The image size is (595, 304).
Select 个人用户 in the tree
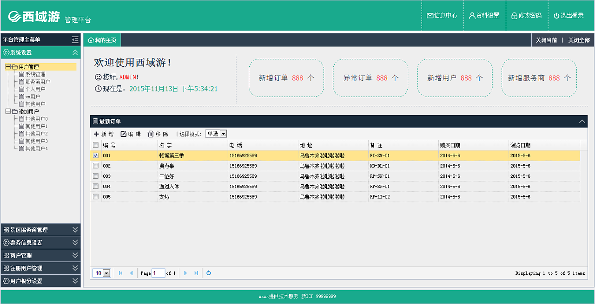tap(35, 89)
